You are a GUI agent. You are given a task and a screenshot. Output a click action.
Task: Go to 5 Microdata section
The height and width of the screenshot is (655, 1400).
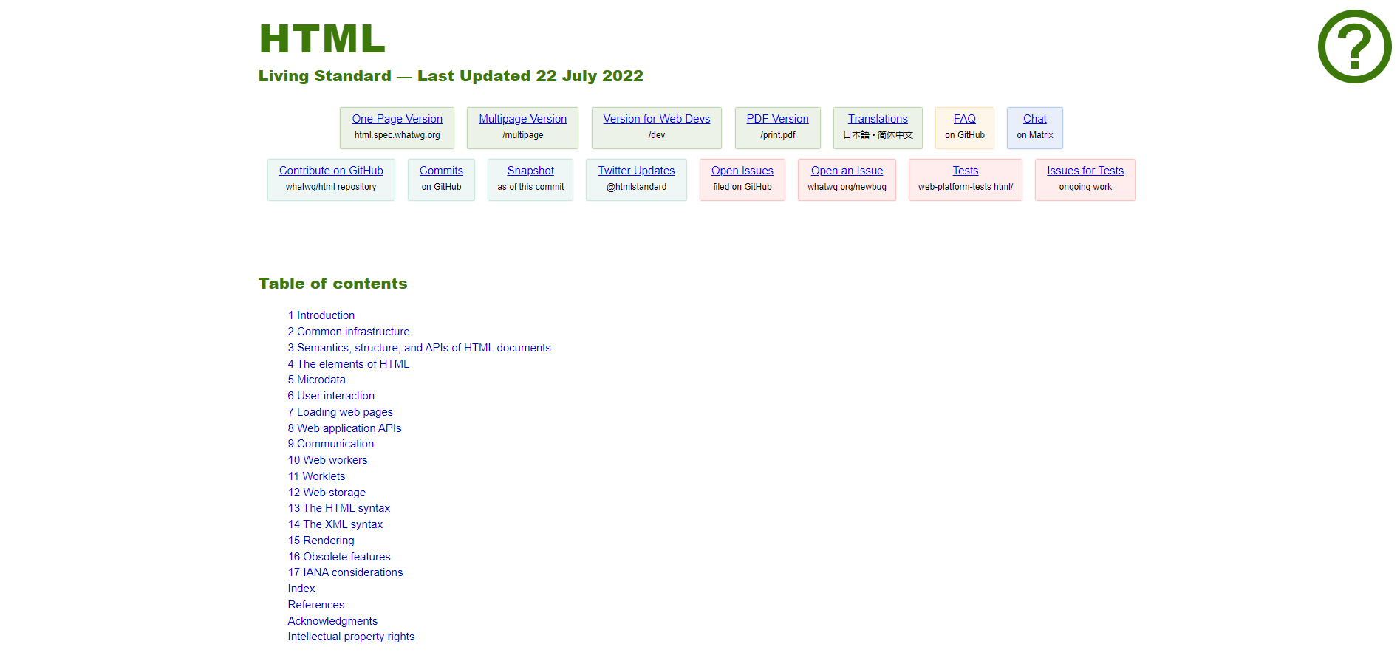click(316, 380)
